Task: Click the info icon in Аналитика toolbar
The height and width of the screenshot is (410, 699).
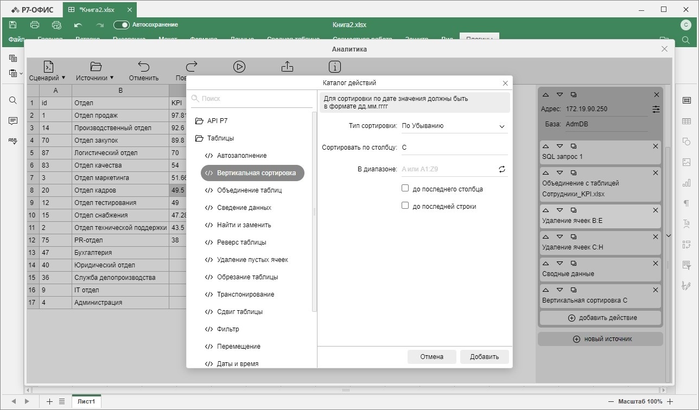Action: point(335,67)
